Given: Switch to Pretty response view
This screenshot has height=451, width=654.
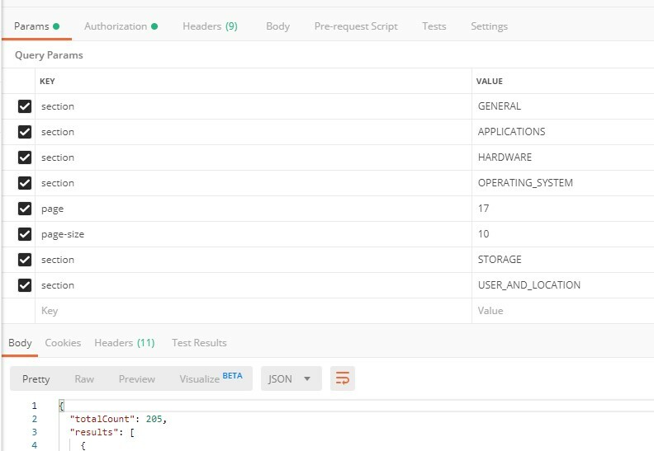Looking at the screenshot, I should (x=36, y=379).
